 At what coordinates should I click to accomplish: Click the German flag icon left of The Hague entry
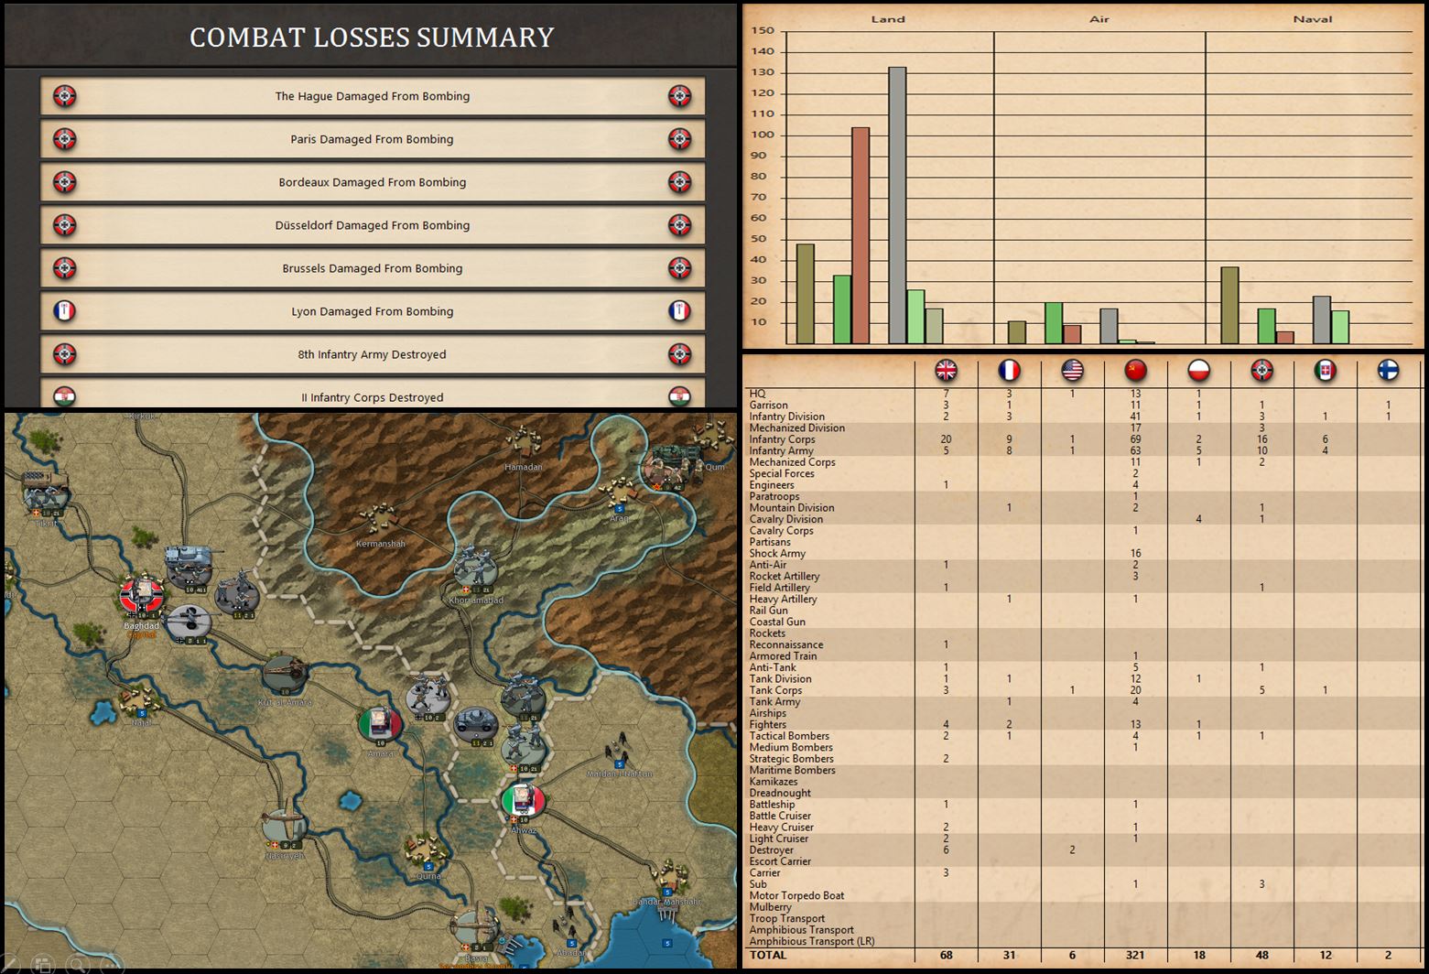65,96
